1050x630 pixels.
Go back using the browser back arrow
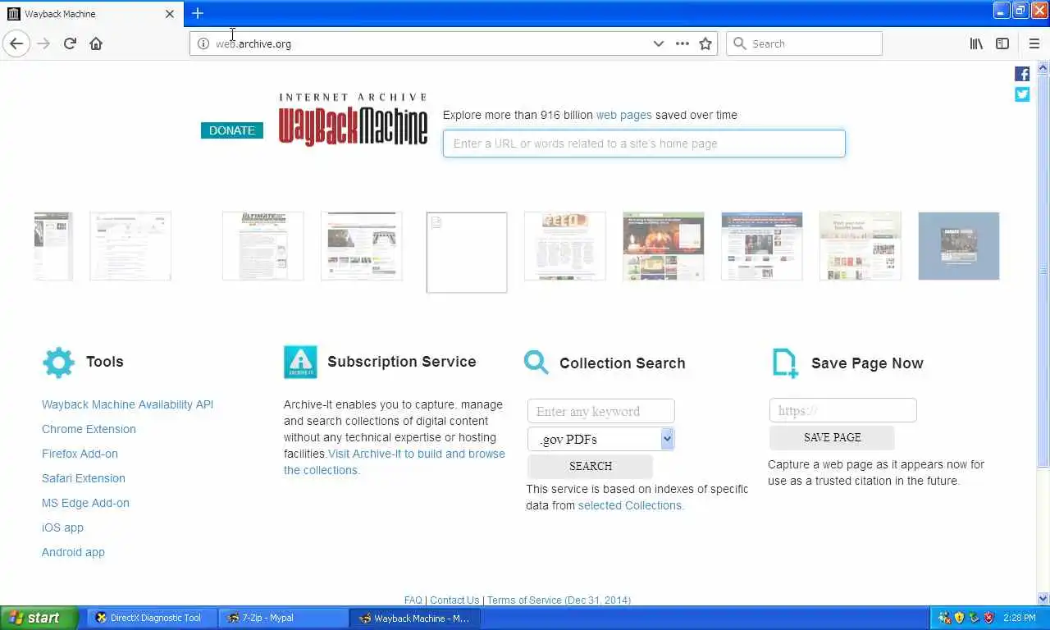16,43
